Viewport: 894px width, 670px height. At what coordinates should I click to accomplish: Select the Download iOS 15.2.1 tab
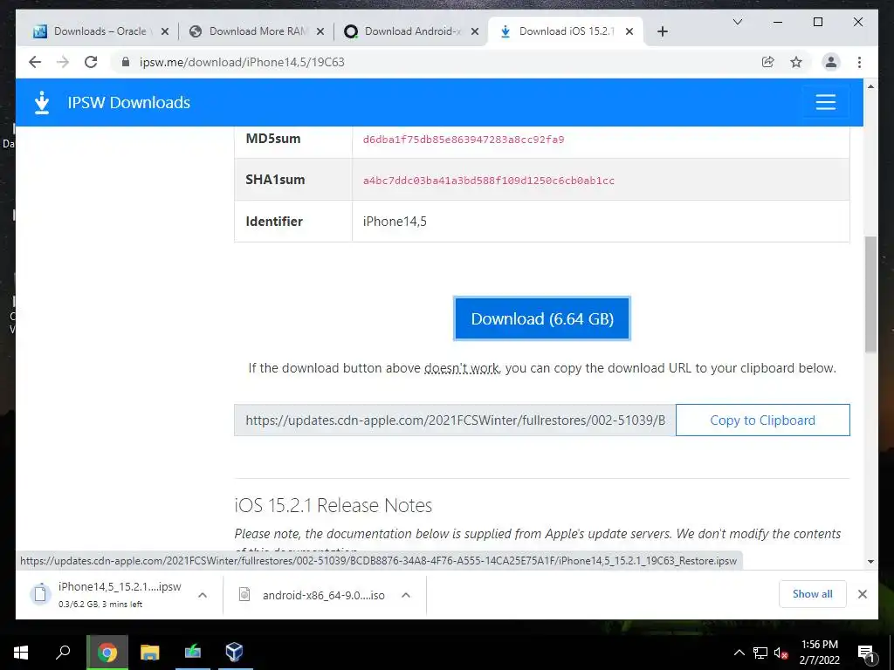tap(566, 31)
